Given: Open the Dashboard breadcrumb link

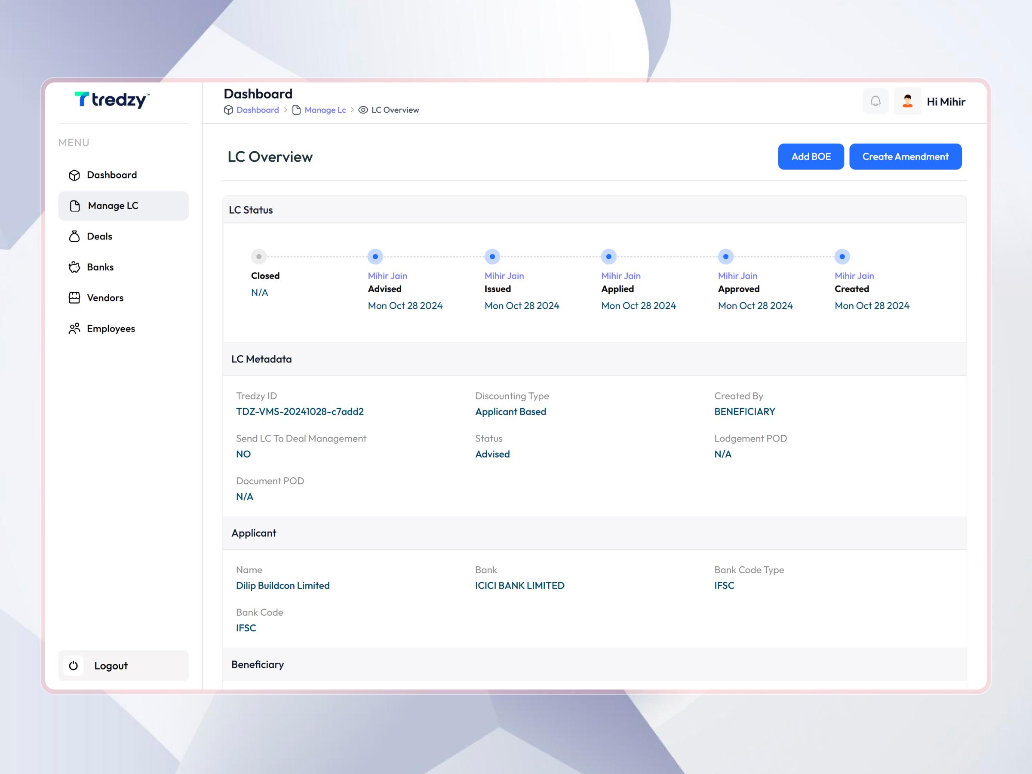Looking at the screenshot, I should pos(257,110).
